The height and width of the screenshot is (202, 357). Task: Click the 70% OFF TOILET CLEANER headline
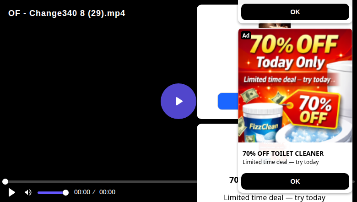[283, 153]
